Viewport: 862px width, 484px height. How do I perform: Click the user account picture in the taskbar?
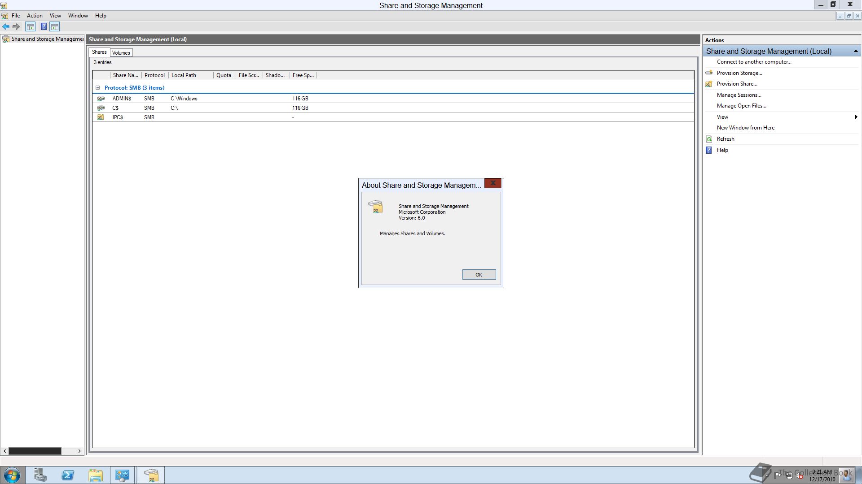(846, 475)
